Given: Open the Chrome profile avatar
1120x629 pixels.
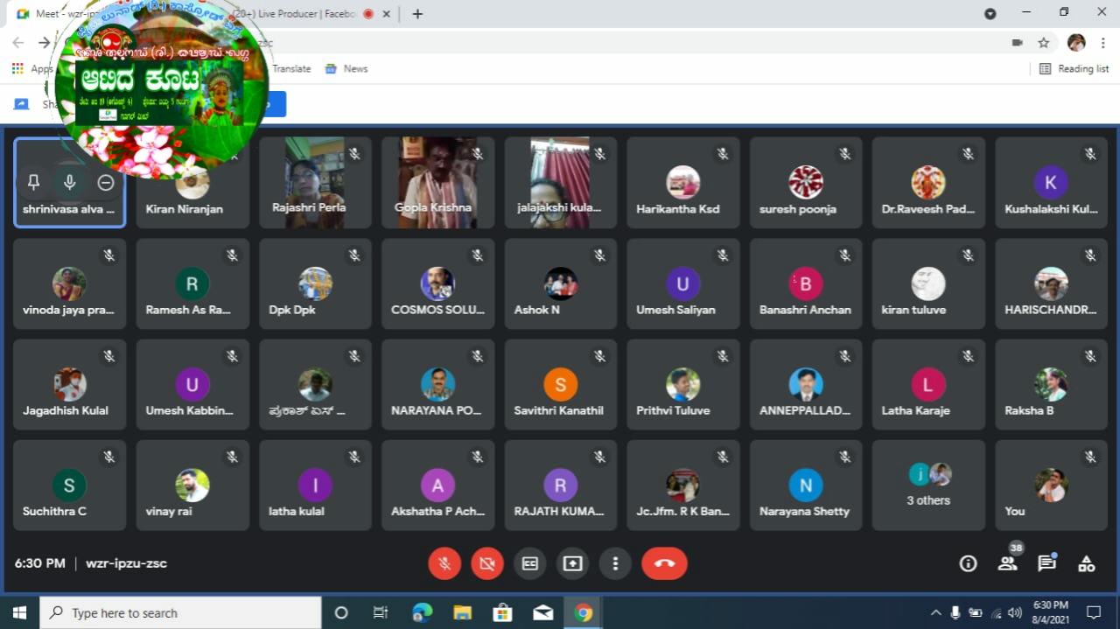Looking at the screenshot, I should click(1076, 42).
